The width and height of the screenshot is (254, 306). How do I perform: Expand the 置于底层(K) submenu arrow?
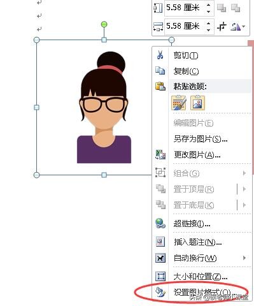tap(244, 205)
